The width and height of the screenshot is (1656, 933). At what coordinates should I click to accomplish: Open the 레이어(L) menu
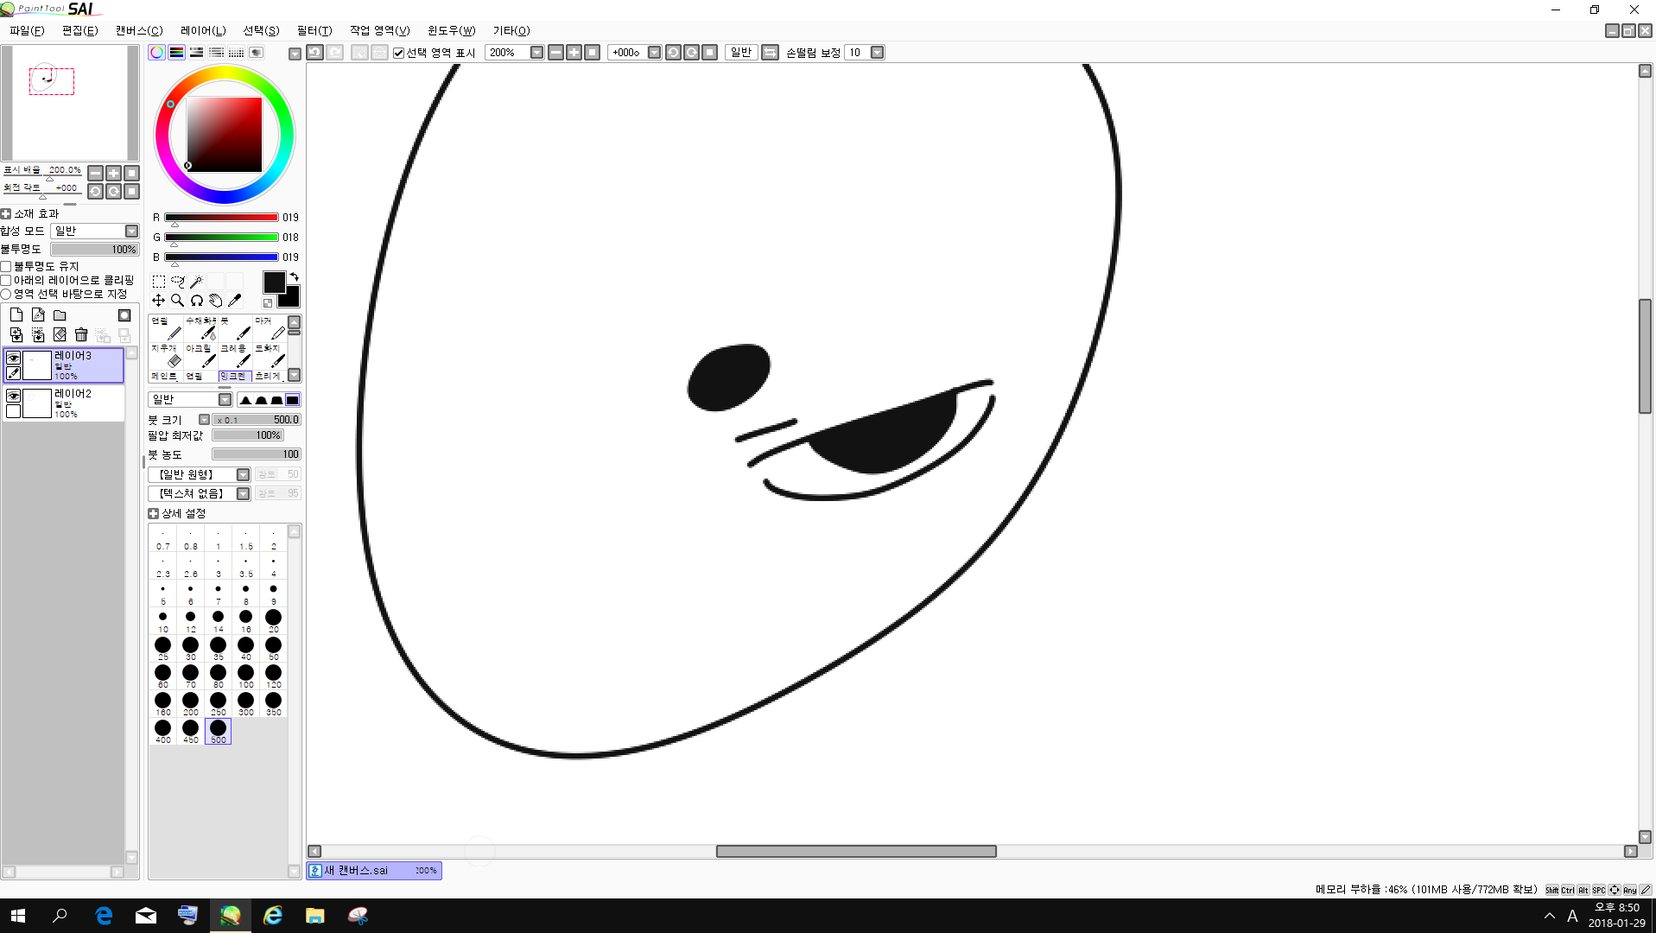(203, 30)
